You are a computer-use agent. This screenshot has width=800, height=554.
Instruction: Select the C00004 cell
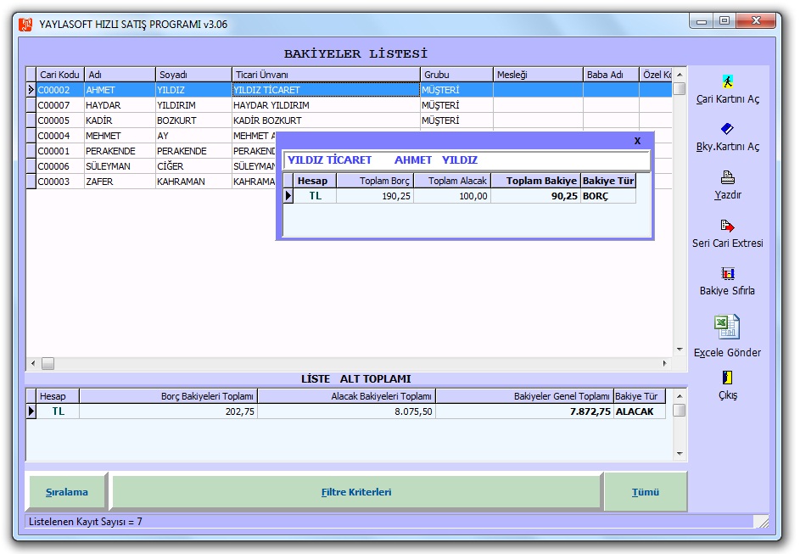click(60, 136)
